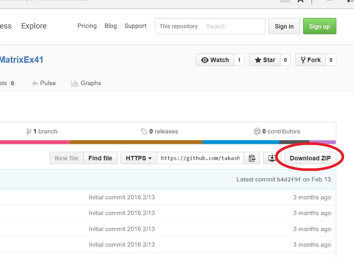The width and height of the screenshot is (354, 257).
Task: Click the language color statistics bar
Action: 168,142
